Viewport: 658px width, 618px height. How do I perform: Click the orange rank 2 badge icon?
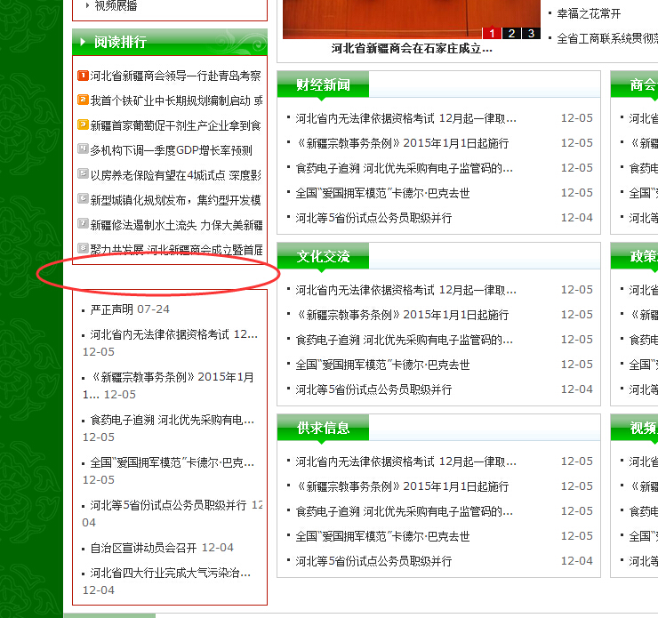pyautogui.click(x=83, y=101)
